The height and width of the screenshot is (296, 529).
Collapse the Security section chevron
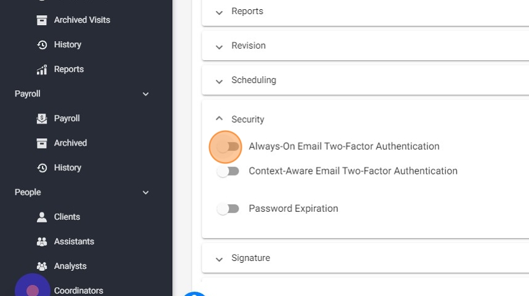coord(219,119)
